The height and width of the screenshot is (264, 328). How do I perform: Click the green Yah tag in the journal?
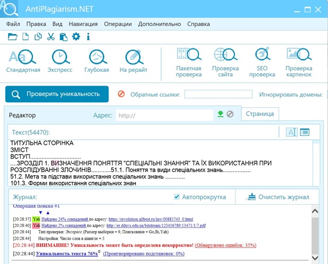pos(36,219)
